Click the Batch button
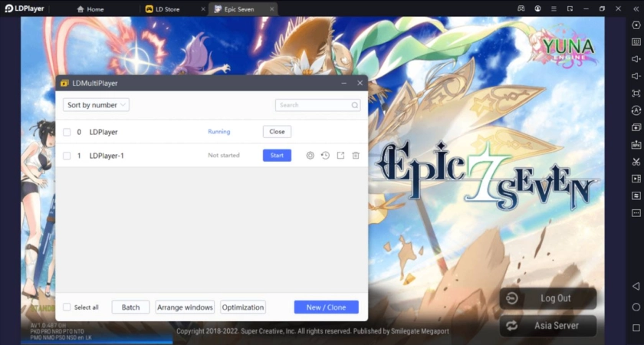Viewport: 644px width, 345px height. click(x=130, y=307)
